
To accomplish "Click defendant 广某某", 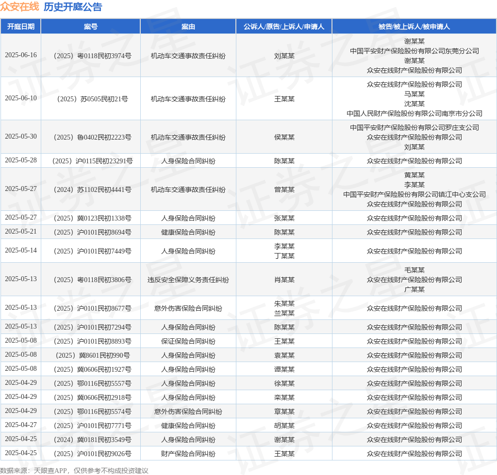I will (x=414, y=289).
